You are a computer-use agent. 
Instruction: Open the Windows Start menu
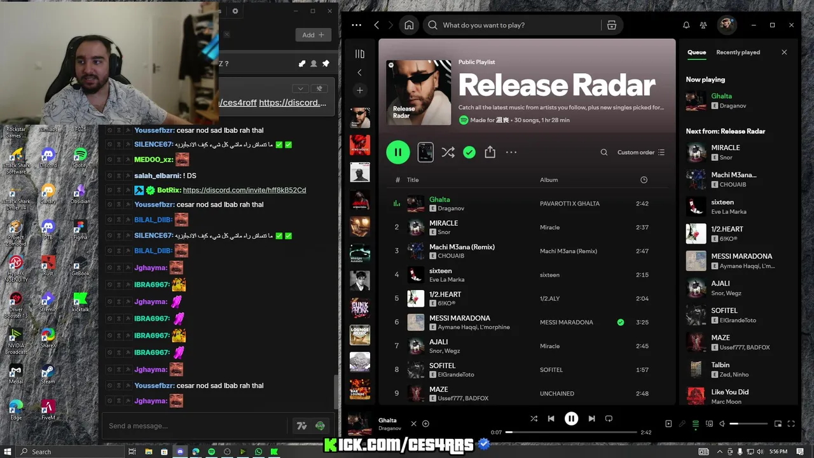(x=8, y=452)
